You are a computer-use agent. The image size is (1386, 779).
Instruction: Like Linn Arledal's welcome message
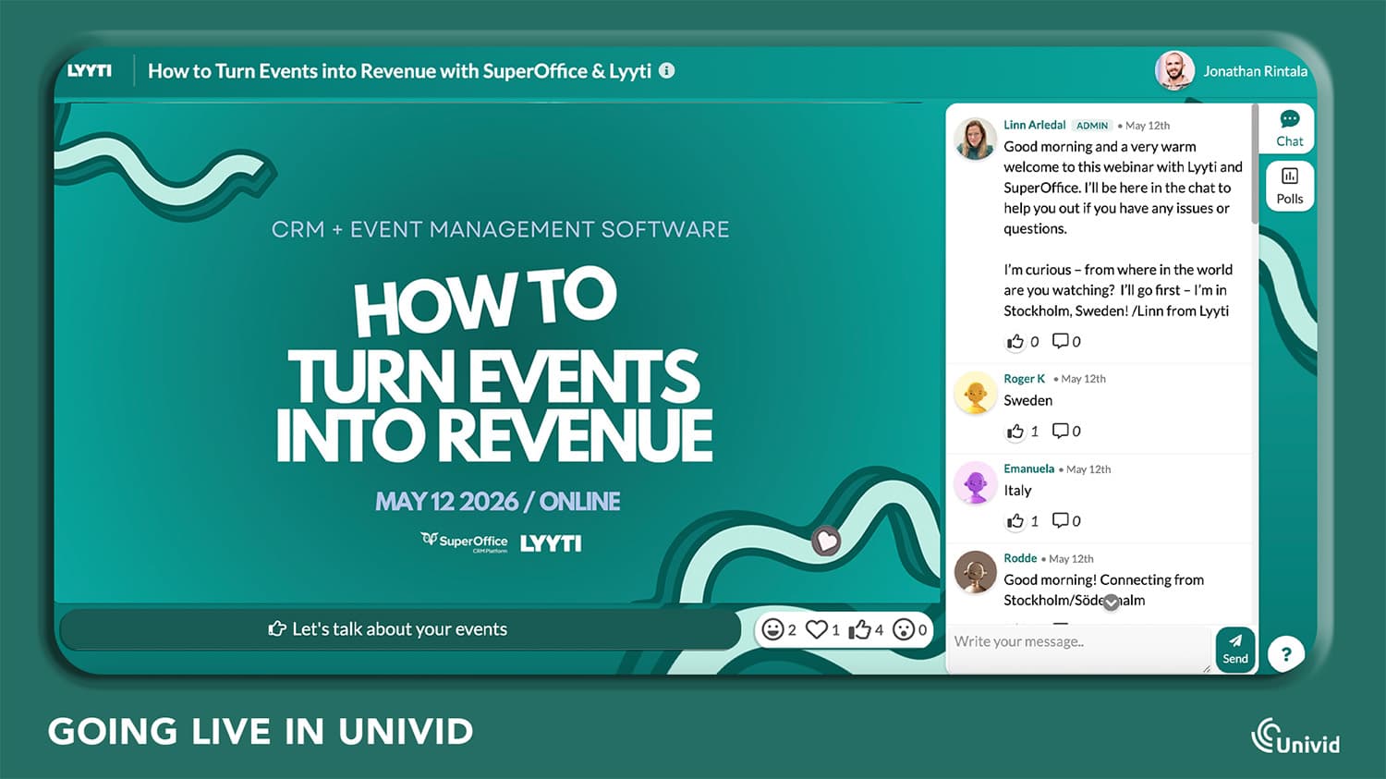tap(1015, 341)
